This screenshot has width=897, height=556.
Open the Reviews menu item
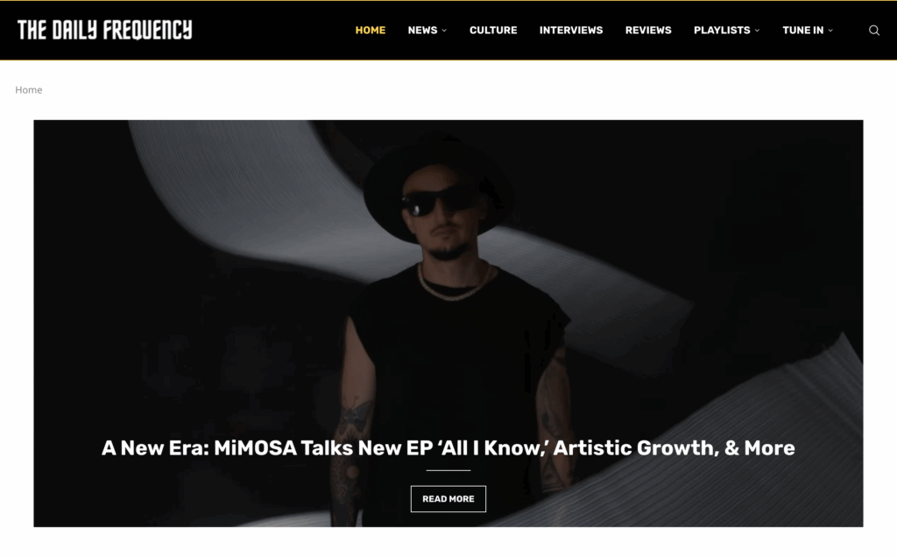point(648,31)
